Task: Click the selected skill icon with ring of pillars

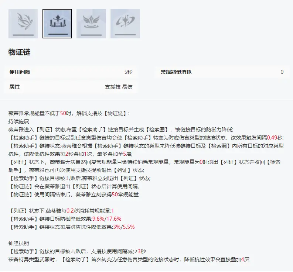Action: (57, 24)
